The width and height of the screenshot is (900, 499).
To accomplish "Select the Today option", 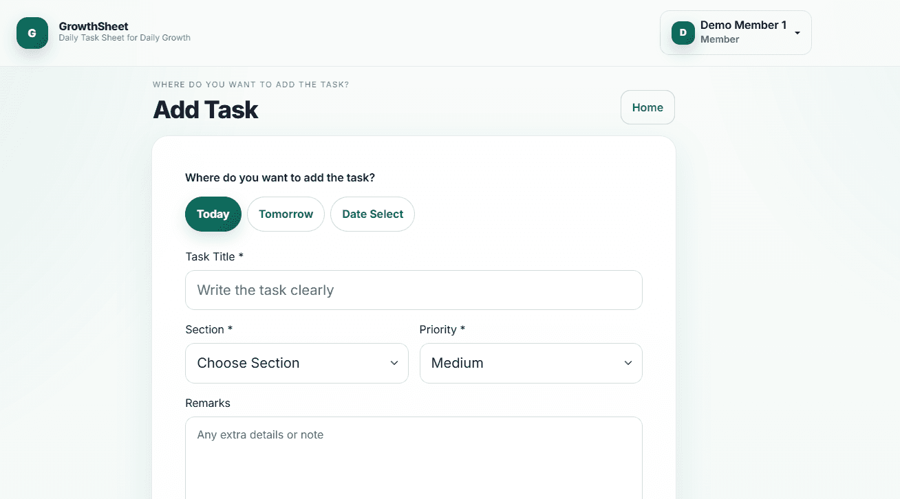I will 213,214.
